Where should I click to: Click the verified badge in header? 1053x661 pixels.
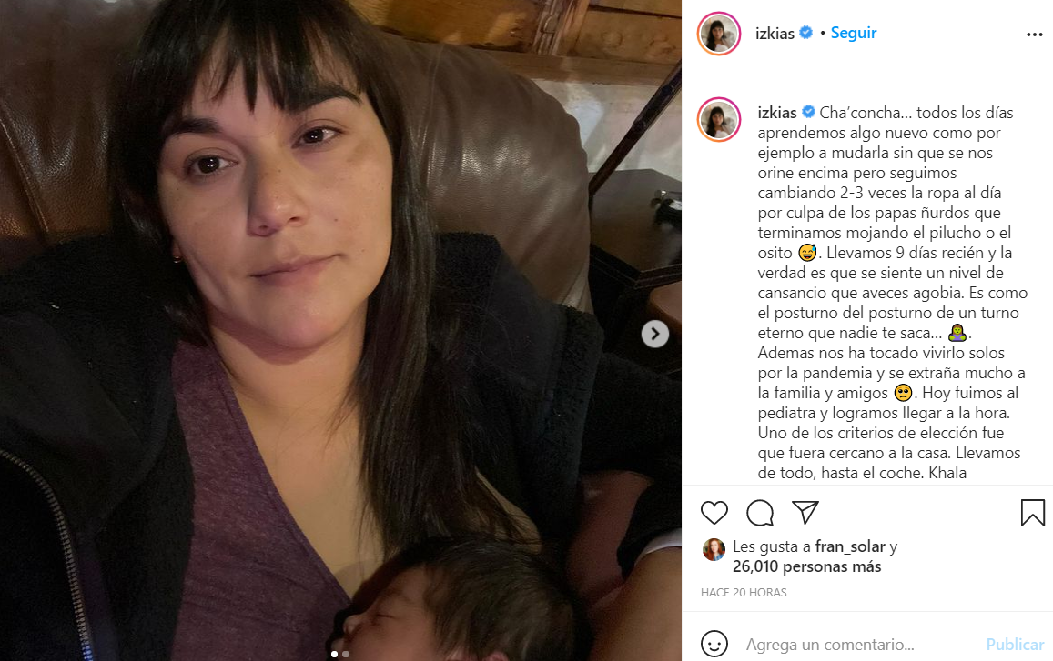coord(805,32)
